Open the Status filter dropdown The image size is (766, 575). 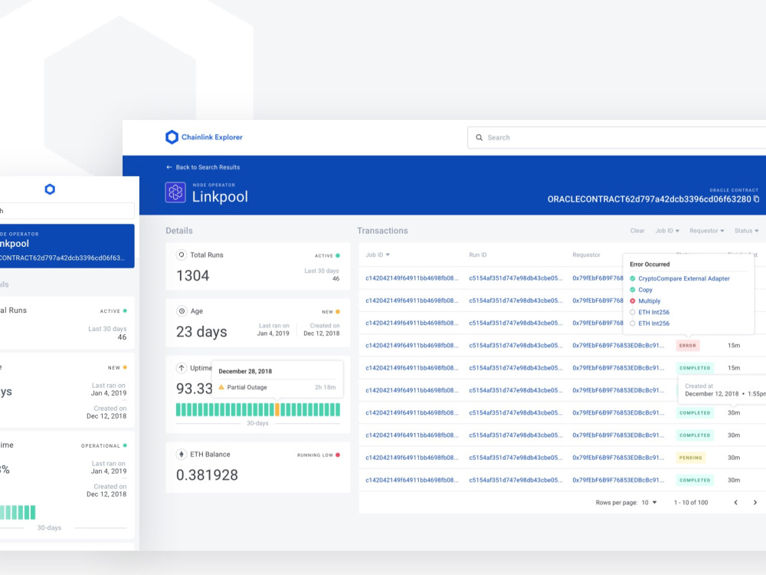746,231
